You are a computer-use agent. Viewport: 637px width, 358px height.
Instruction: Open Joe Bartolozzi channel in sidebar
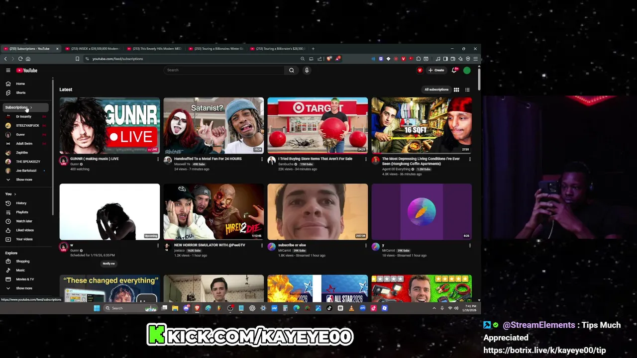[x=26, y=171]
